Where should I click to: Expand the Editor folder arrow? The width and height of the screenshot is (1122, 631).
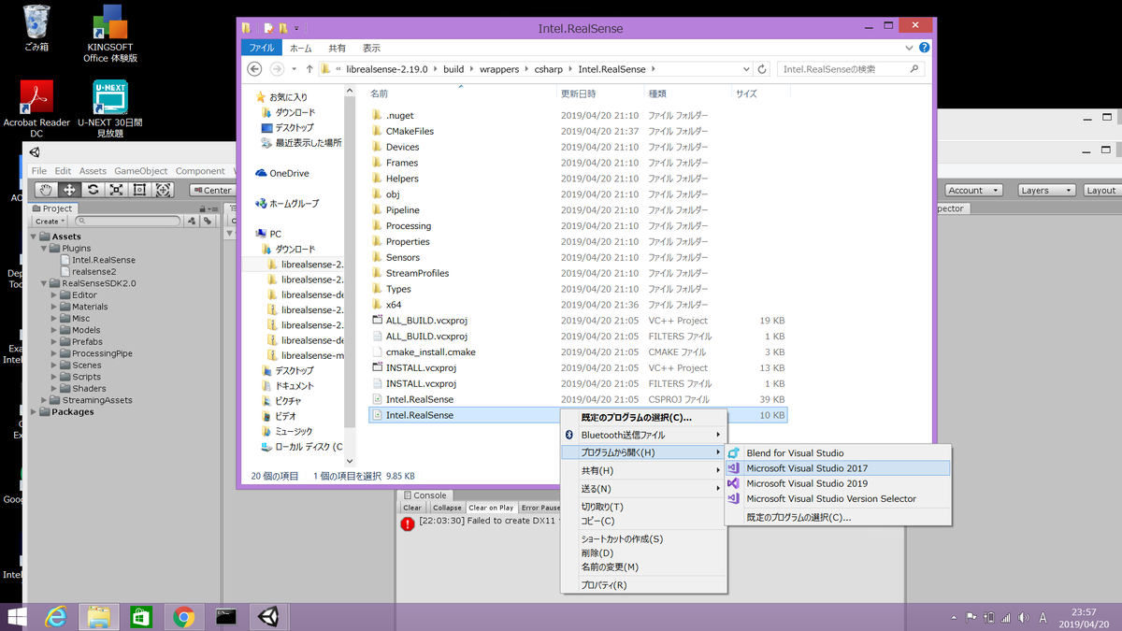point(54,295)
